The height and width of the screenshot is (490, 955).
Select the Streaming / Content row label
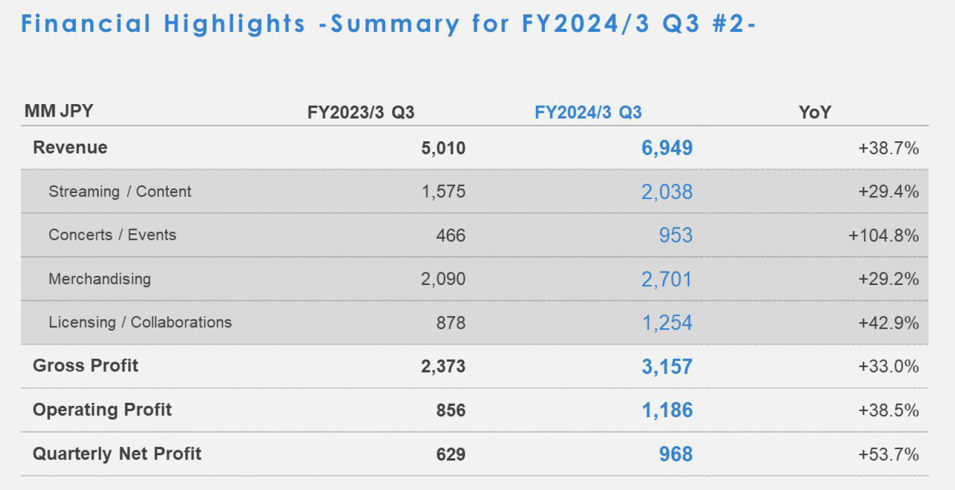[x=120, y=191]
